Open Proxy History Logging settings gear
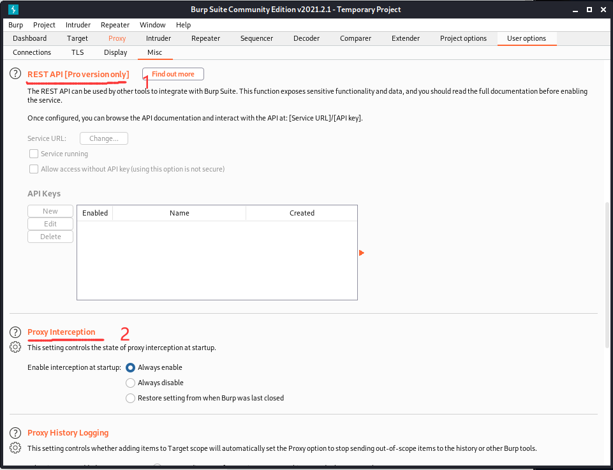 click(x=15, y=448)
